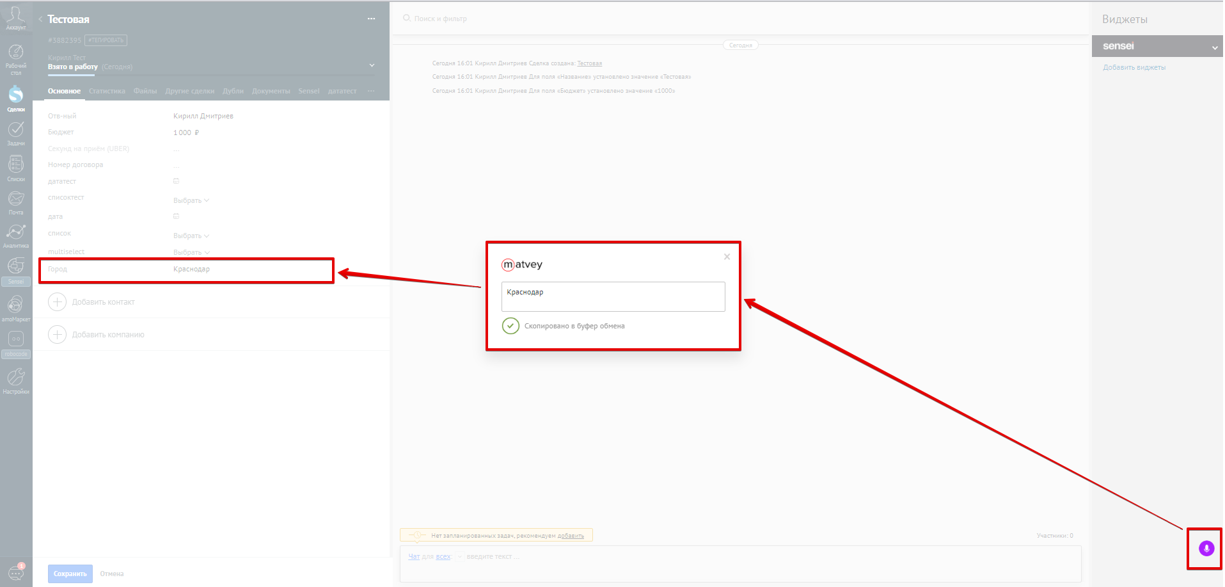Click Отмена to cancel changes
The height and width of the screenshot is (587, 1225).
point(112,574)
